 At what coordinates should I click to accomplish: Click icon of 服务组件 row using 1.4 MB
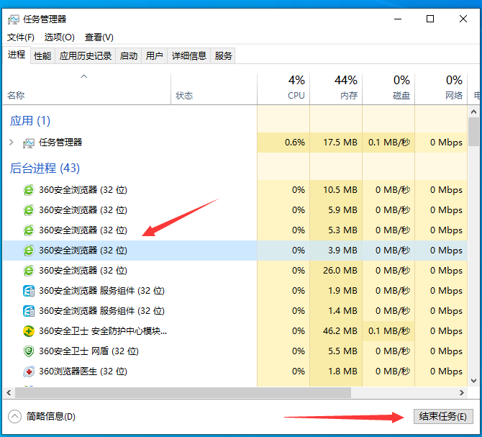(x=29, y=311)
